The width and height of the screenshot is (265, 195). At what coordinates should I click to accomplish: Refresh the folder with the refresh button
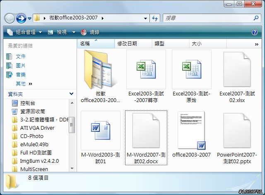(x=155, y=18)
